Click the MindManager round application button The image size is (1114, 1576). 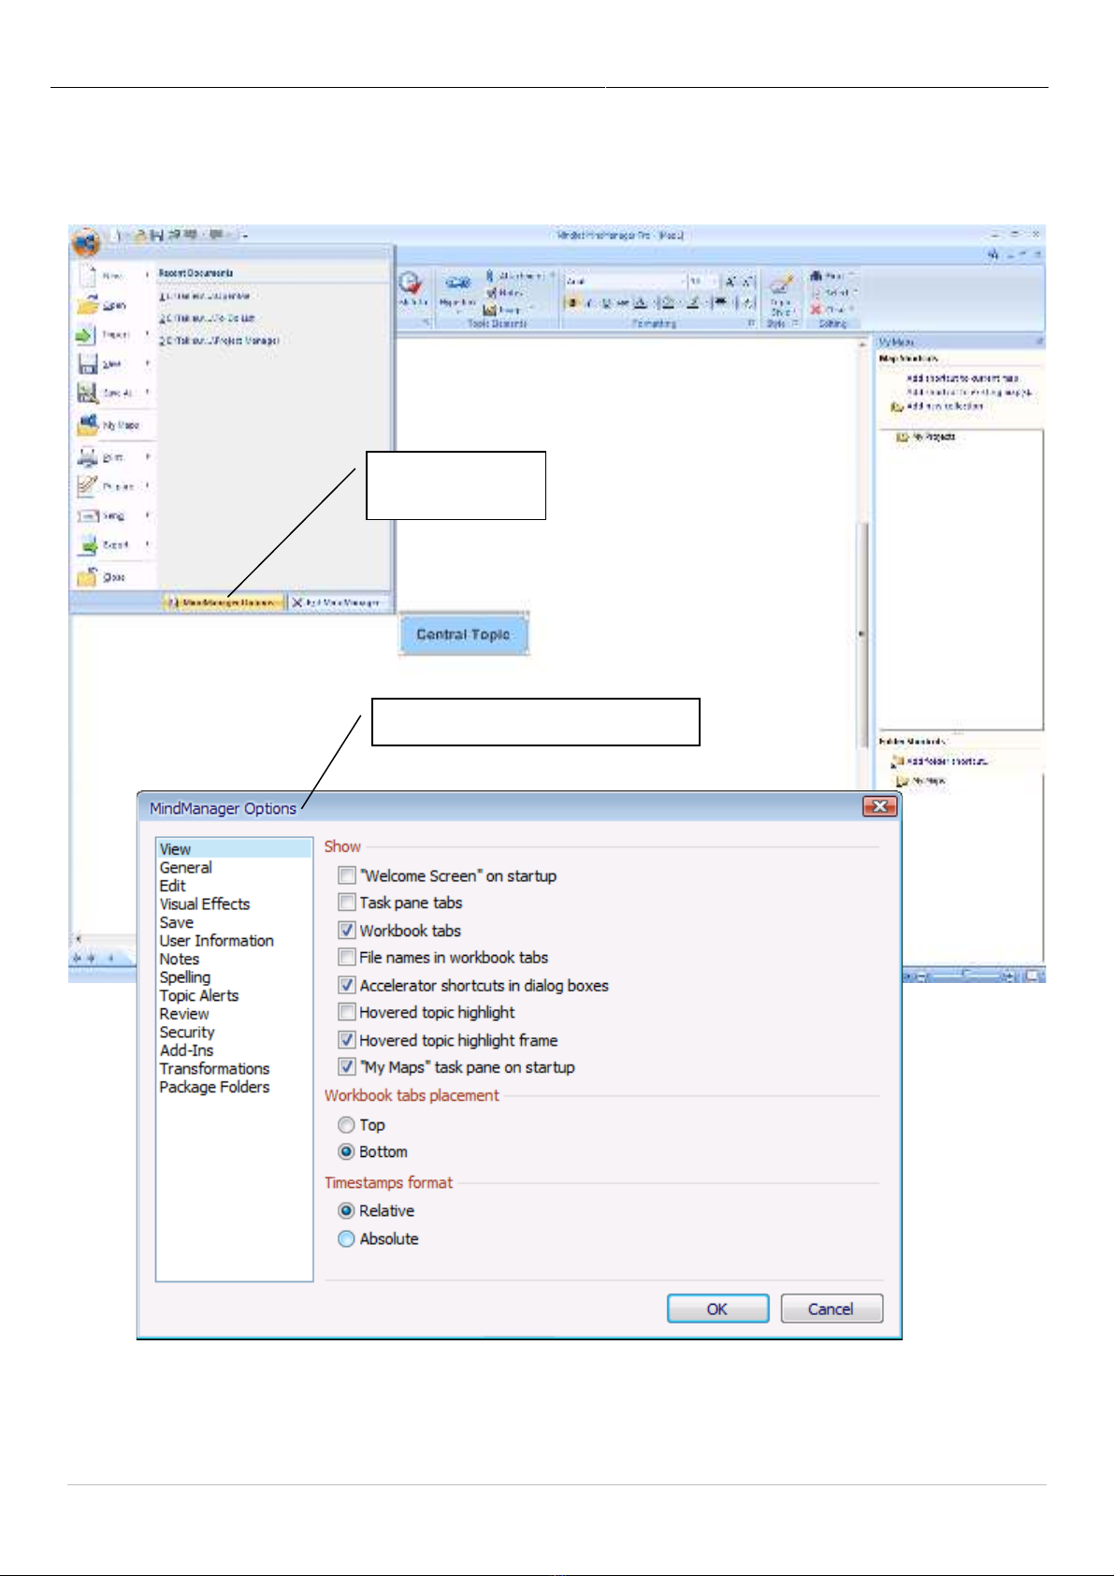(x=85, y=243)
